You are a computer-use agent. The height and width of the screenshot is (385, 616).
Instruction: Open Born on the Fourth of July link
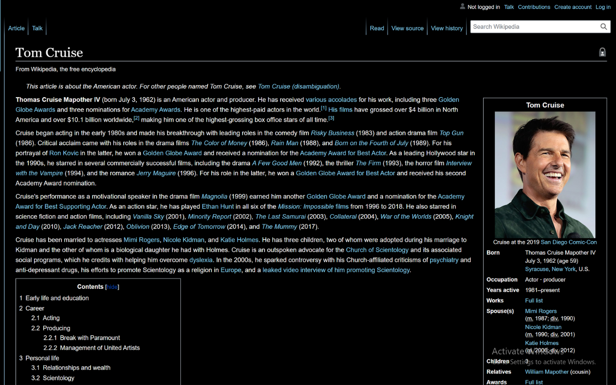pyautogui.click(x=372, y=143)
